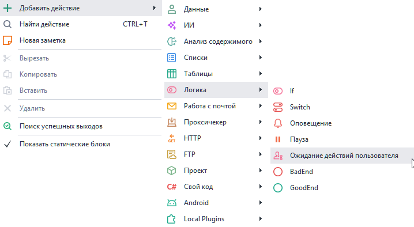The width and height of the screenshot is (414, 227).
Task: Select the bell icon for Оповещение
Action: (278, 123)
